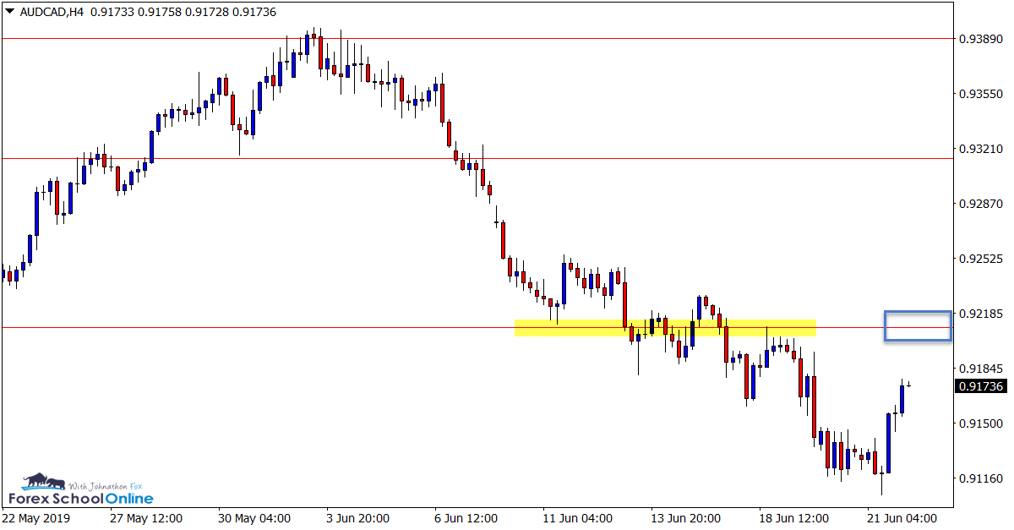
Task: Click the 0.92185 price axis label
Action: coord(983,314)
